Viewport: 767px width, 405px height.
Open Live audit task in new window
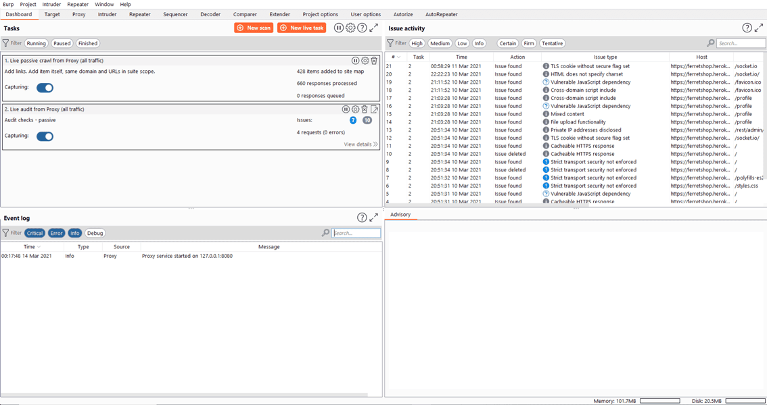point(374,109)
